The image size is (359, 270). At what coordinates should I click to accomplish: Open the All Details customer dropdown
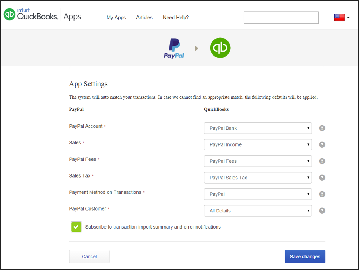click(258, 211)
